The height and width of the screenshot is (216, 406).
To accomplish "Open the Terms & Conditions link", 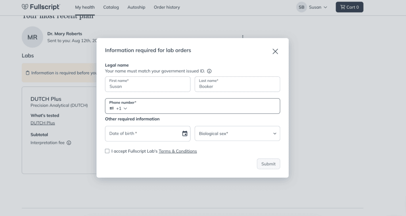I will pyautogui.click(x=178, y=151).
